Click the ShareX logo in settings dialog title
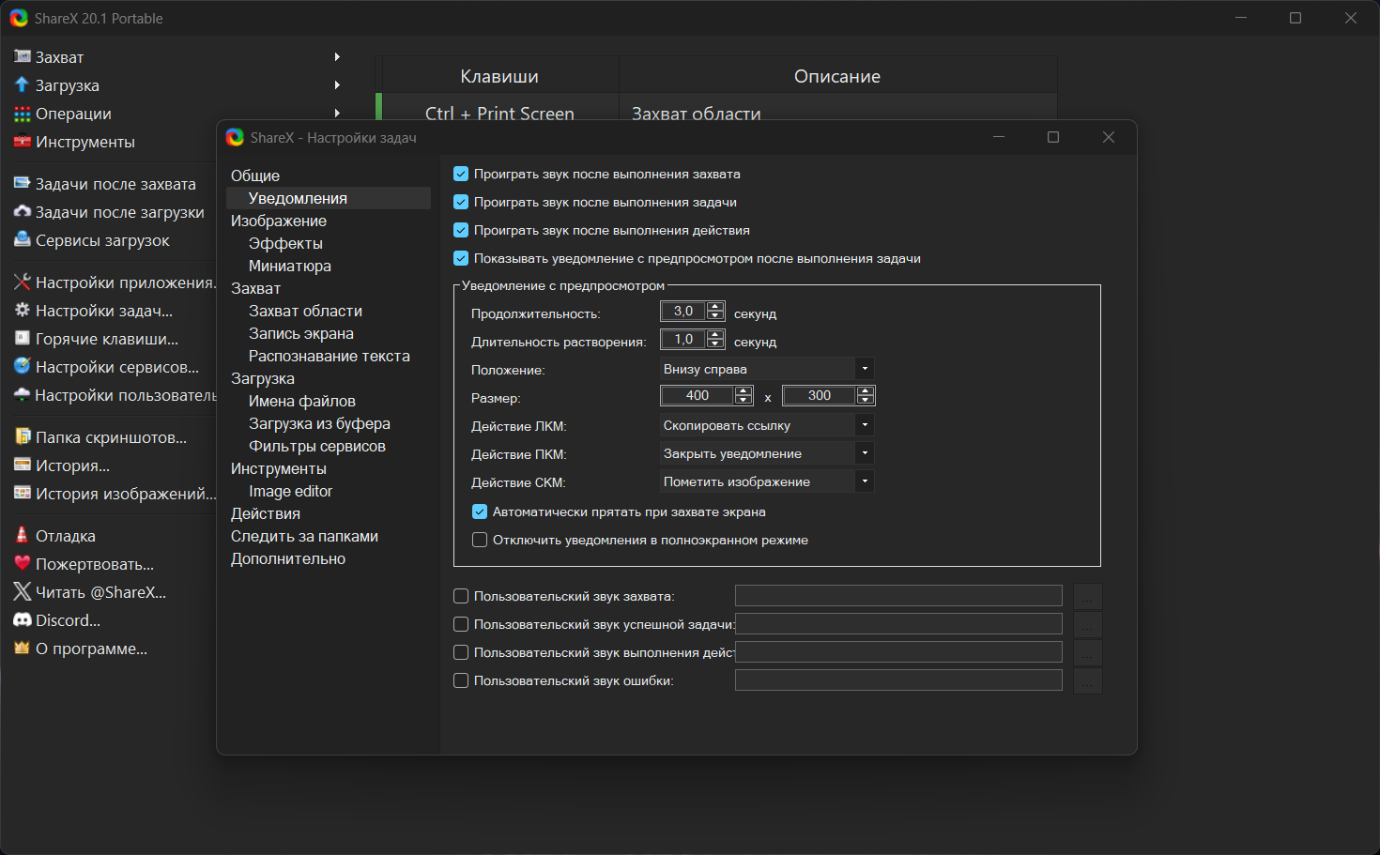This screenshot has width=1380, height=855. pos(235,138)
